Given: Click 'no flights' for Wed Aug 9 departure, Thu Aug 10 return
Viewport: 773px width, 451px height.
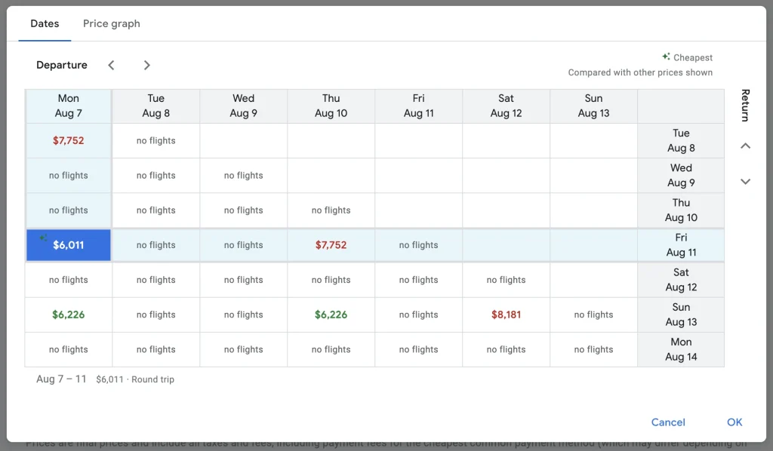Looking at the screenshot, I should (244, 210).
